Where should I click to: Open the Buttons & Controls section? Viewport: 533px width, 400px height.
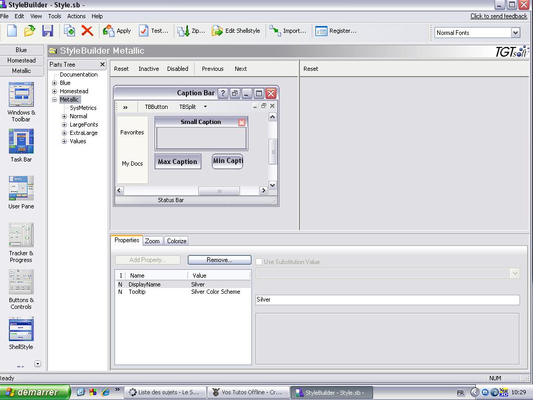click(21, 282)
